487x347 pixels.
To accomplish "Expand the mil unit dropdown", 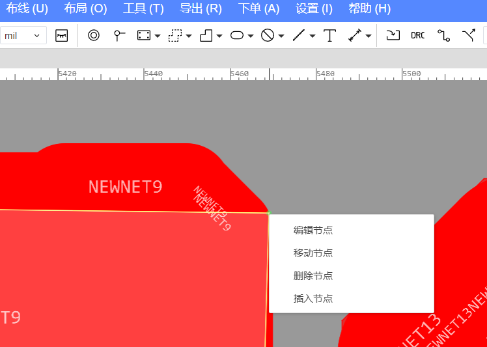I will [23, 36].
